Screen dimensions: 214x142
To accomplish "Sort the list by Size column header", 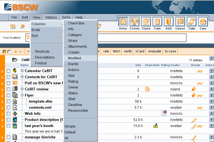I will (x=138, y=65).
